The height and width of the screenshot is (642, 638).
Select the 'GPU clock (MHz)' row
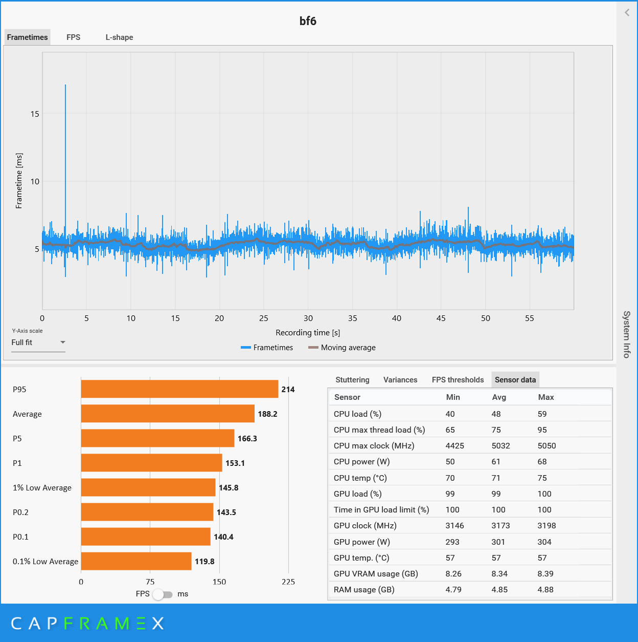point(470,525)
